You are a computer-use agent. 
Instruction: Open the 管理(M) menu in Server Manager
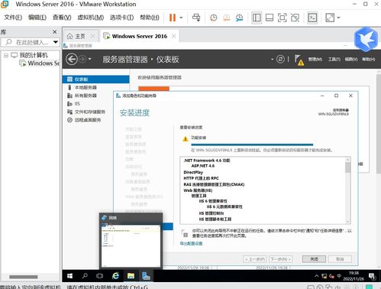point(315,59)
